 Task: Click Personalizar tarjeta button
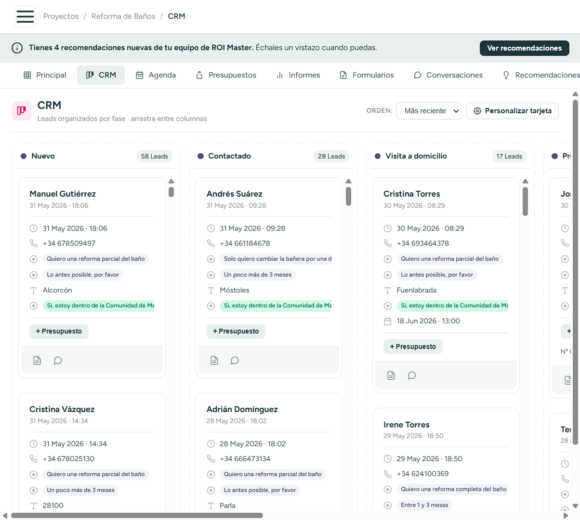[x=513, y=111]
